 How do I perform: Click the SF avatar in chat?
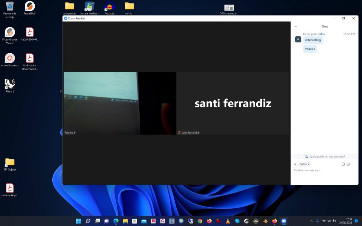coord(298,40)
